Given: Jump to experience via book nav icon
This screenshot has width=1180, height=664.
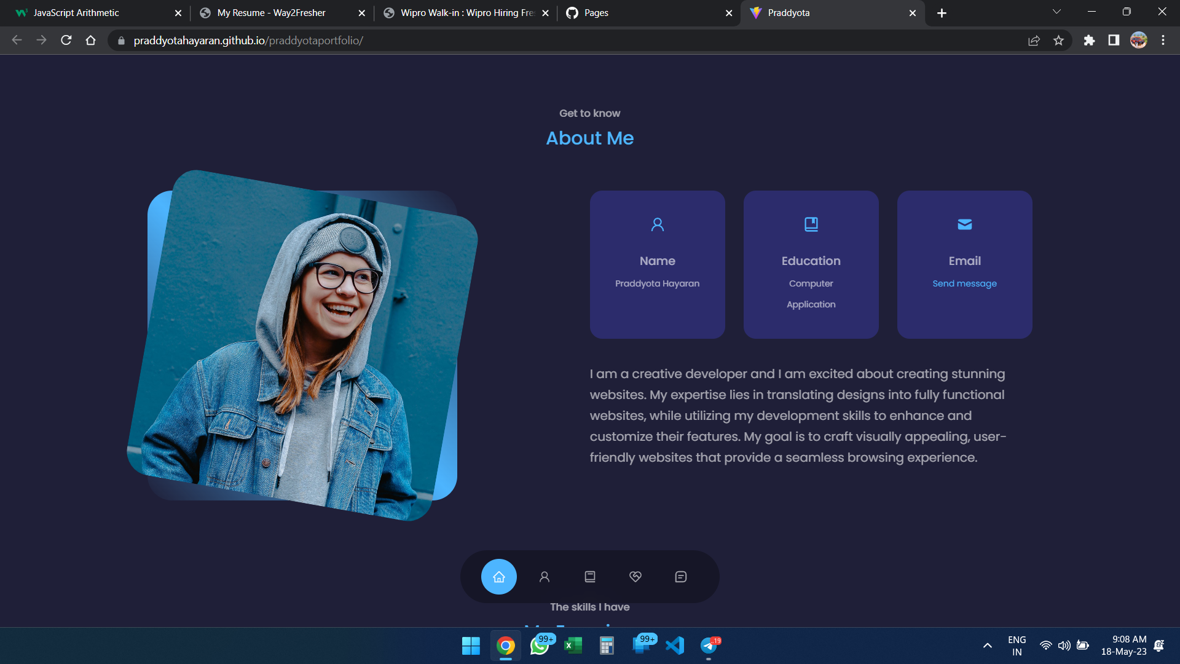Looking at the screenshot, I should coord(590,577).
